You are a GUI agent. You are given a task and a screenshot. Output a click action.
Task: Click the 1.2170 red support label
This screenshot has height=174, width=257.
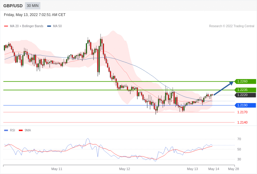point(242,112)
